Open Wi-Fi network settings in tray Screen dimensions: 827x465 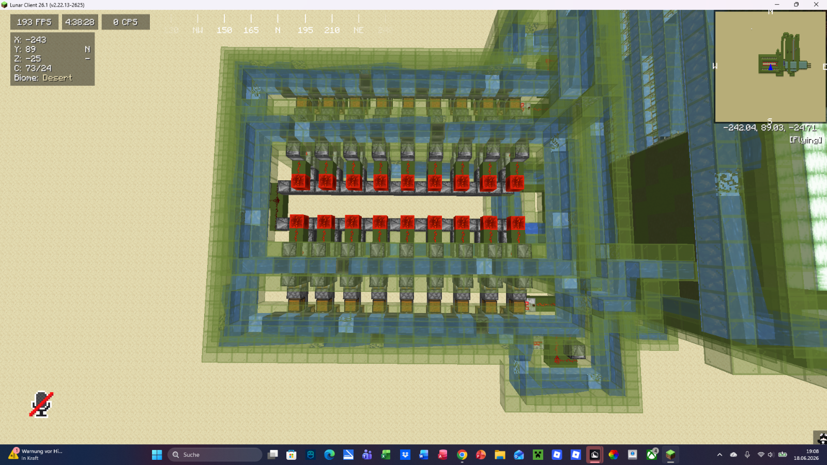tap(761, 455)
